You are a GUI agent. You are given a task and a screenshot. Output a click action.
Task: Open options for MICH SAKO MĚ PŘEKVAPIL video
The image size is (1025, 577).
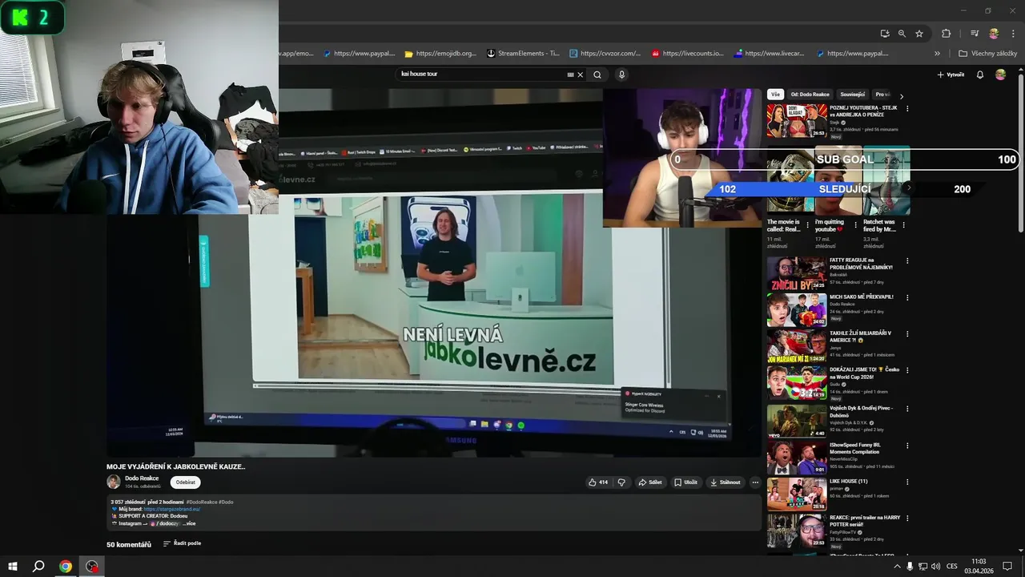coord(906,297)
